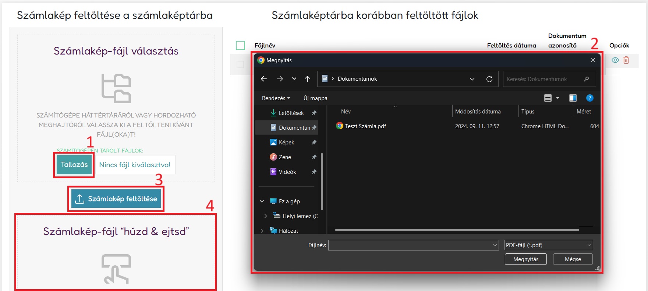Click the Nincs fájl kiválasztva! field
The image size is (648, 291).
[135, 165]
